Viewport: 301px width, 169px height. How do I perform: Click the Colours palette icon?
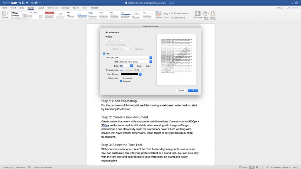[159, 13]
